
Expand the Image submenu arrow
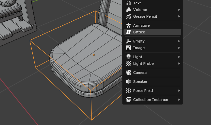coord(179,48)
